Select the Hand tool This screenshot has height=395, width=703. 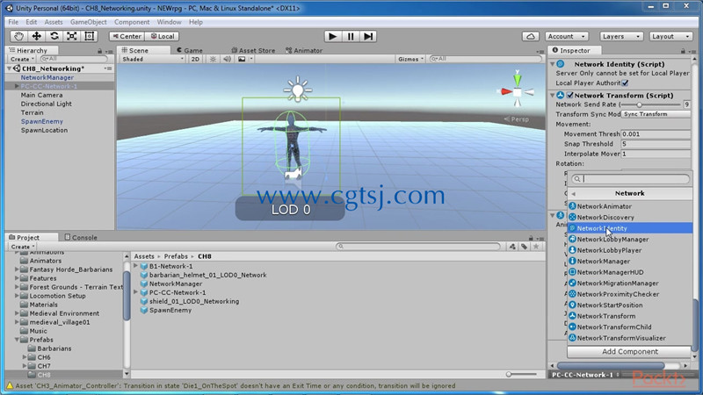click(x=18, y=36)
